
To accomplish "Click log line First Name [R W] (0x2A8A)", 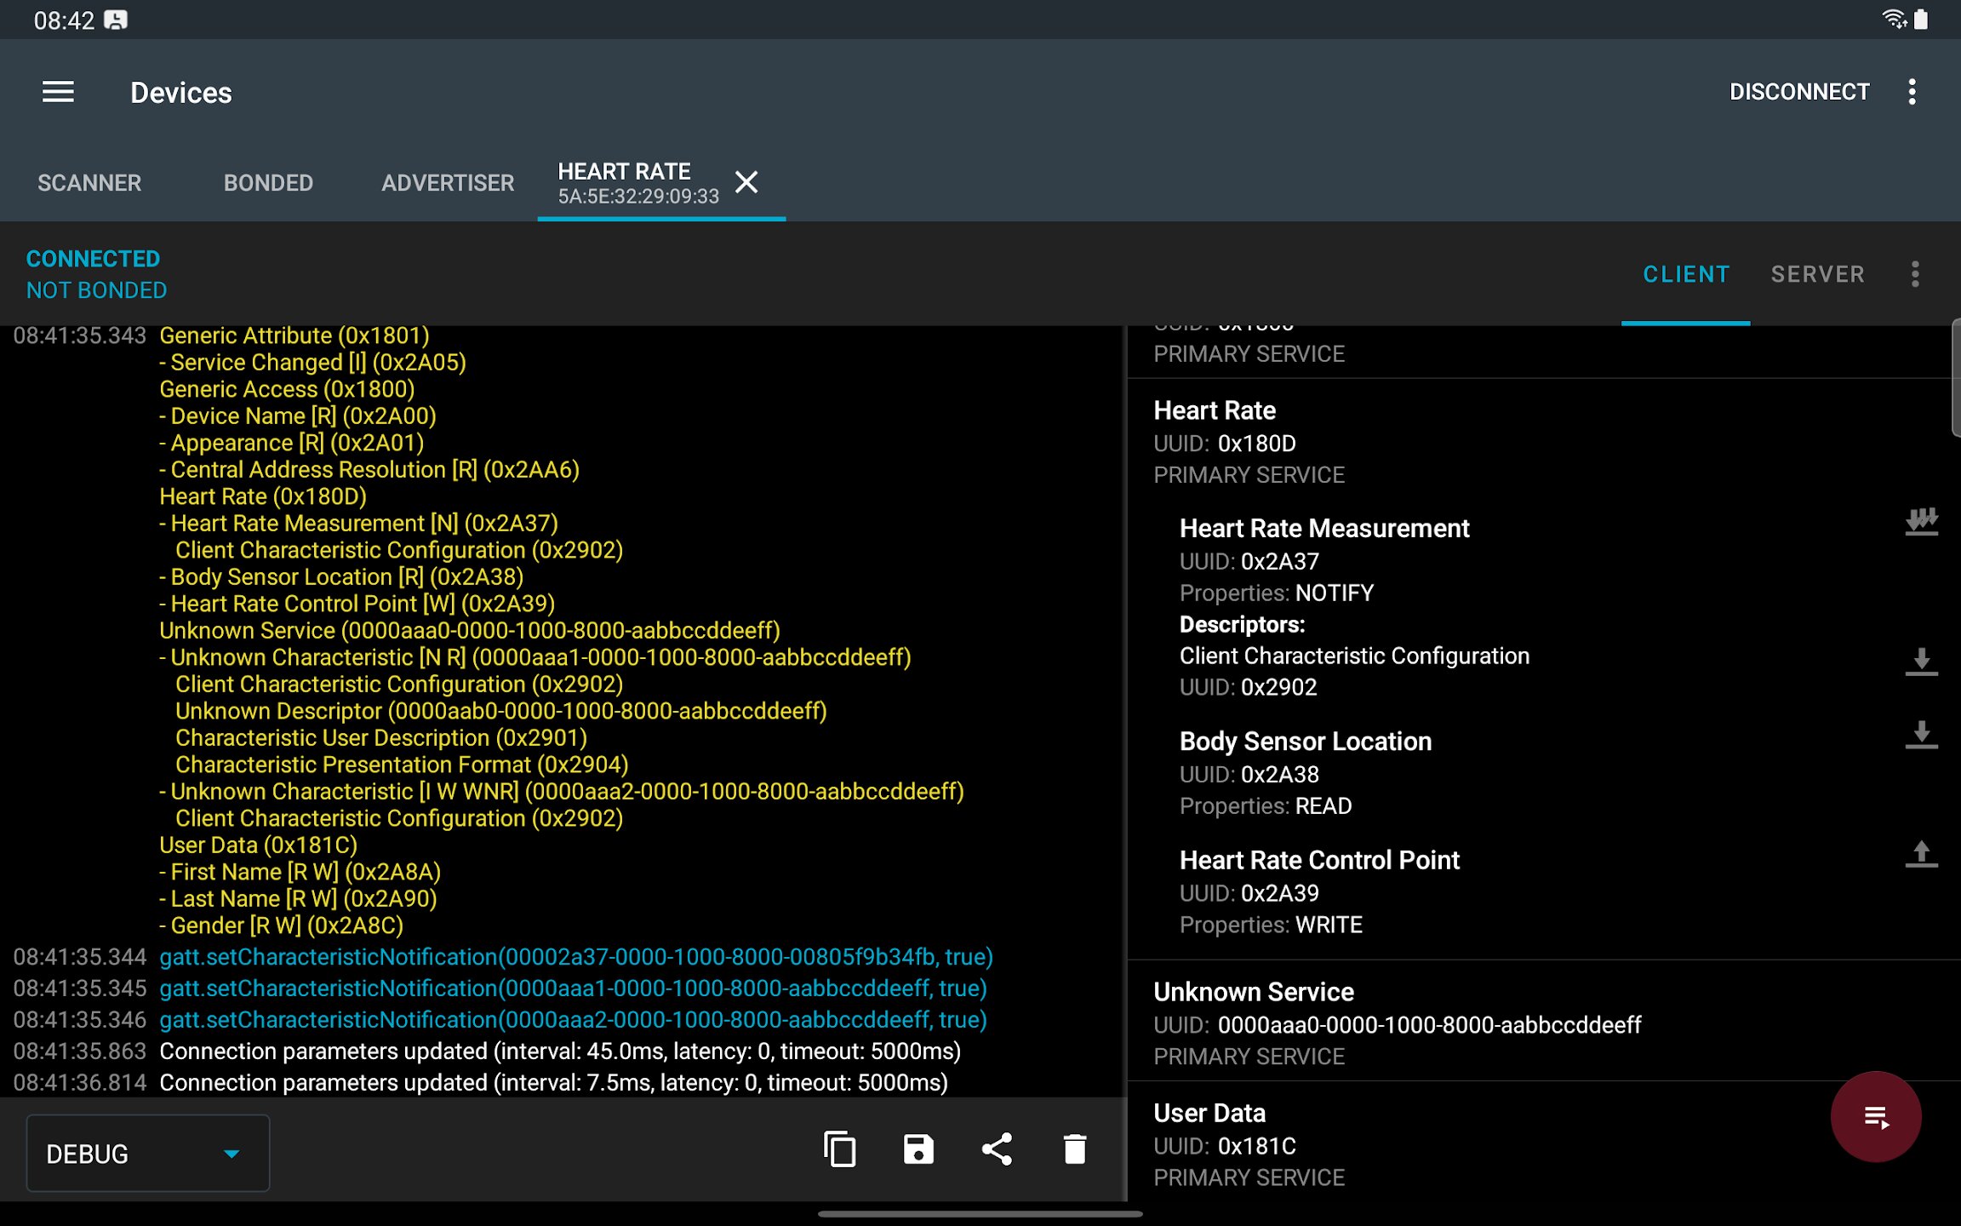I will coord(300,872).
